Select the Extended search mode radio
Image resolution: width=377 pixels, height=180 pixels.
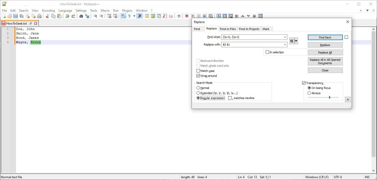click(198, 93)
